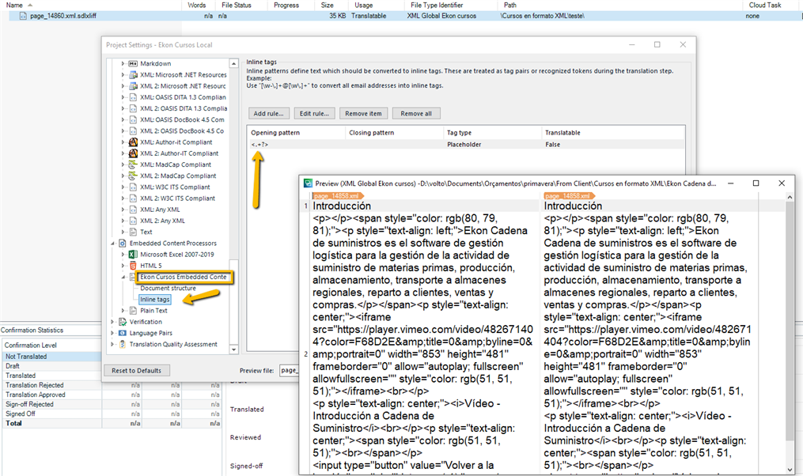
Task: Click the XML: Author-it Compliant icon
Action: point(133,142)
